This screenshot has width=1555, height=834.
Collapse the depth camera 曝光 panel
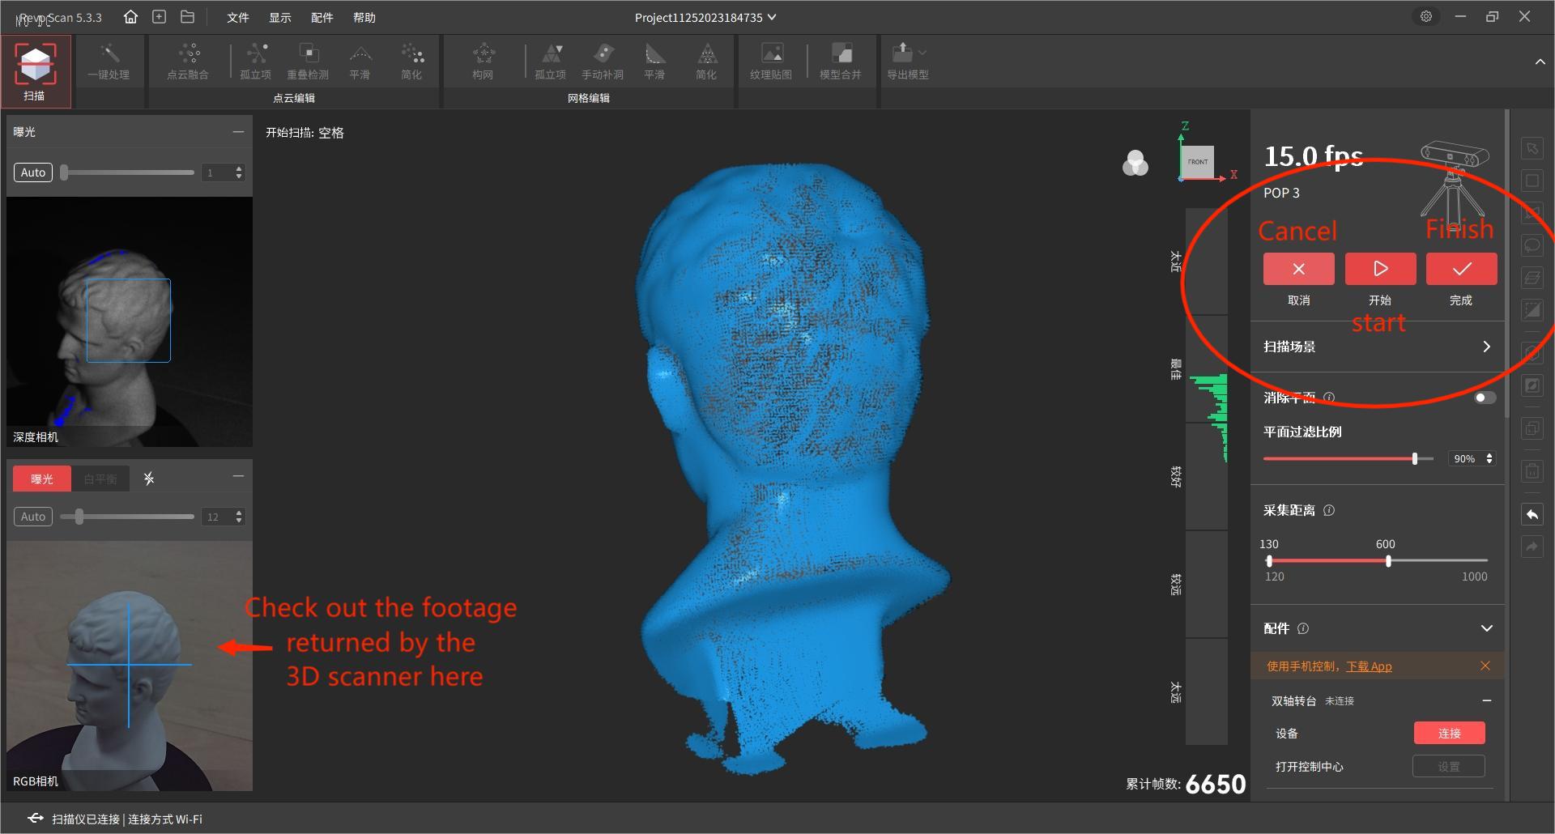(238, 131)
